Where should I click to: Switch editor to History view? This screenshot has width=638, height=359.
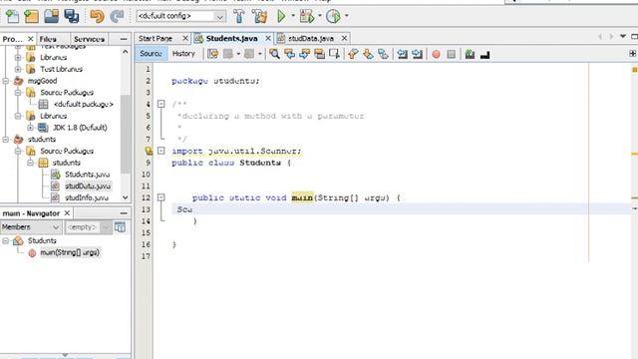pos(183,54)
